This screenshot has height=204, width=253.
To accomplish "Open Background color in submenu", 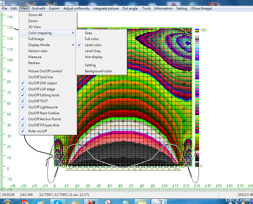I will coord(98,71).
